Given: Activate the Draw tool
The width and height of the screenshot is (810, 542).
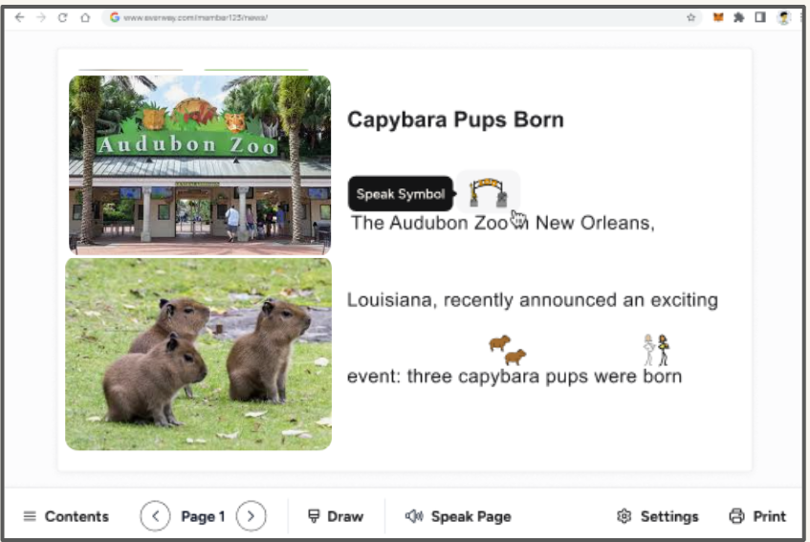Looking at the screenshot, I should pos(336,516).
